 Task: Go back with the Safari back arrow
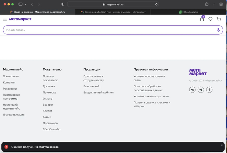point(32,4)
